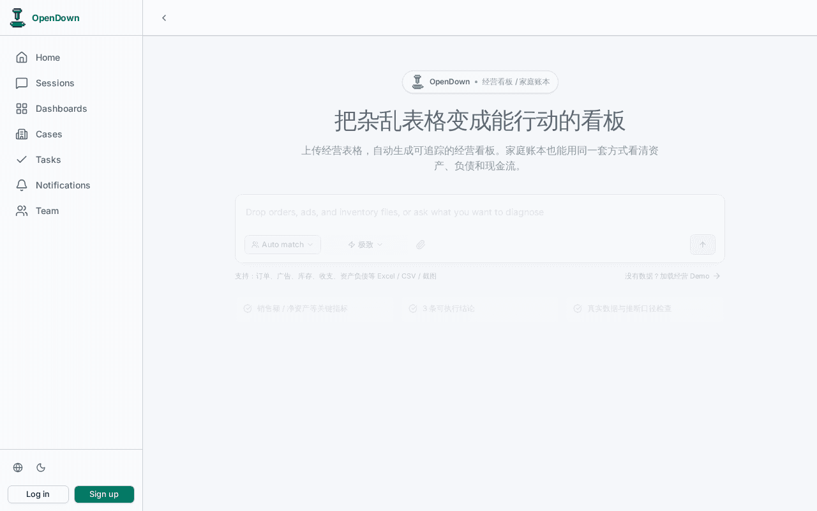This screenshot has width=817, height=511.
Task: Click the 经营看板 / 家庭账本 badge text
Action: [x=516, y=82]
